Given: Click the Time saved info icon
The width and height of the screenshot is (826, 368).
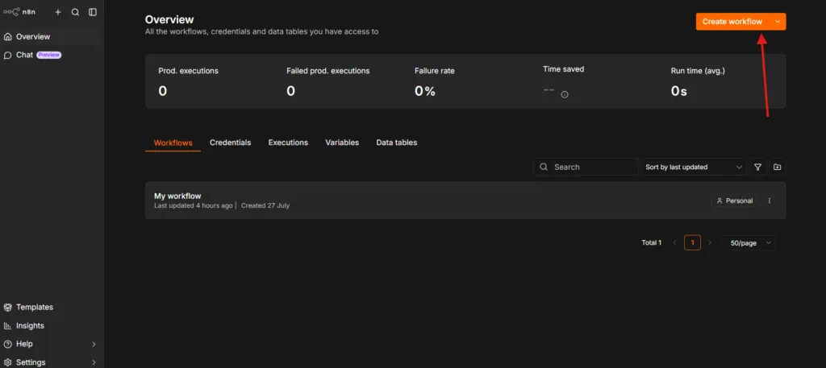Looking at the screenshot, I should [565, 95].
